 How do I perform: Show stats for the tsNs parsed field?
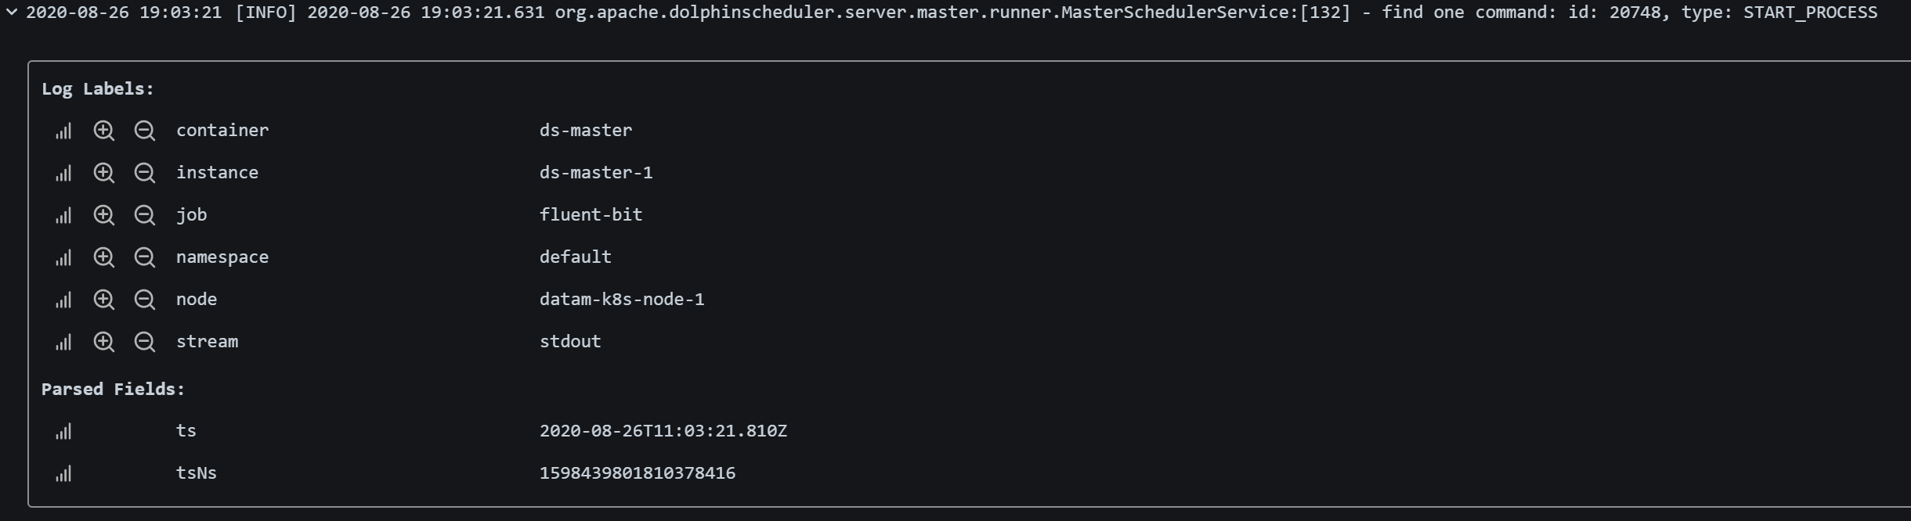63,472
